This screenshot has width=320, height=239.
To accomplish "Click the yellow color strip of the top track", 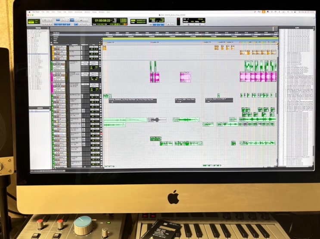I will click(53, 48).
